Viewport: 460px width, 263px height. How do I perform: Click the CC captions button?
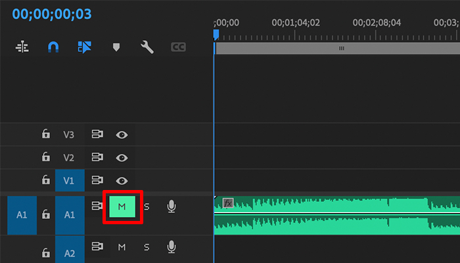178,47
